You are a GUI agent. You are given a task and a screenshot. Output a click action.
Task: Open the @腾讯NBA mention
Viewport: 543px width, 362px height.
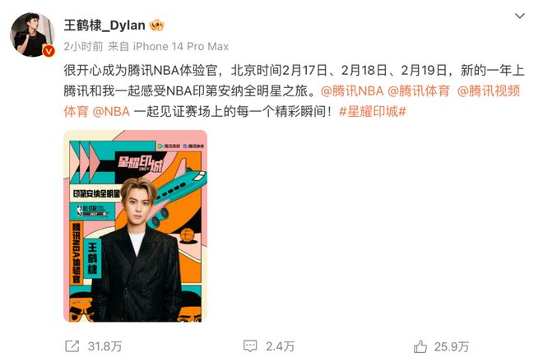[x=352, y=91]
